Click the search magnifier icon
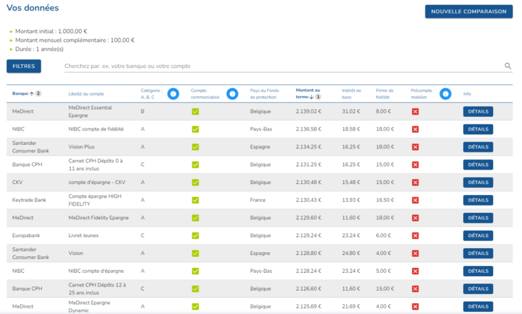Screen dimensions: 522x314 pyautogui.click(x=508, y=66)
